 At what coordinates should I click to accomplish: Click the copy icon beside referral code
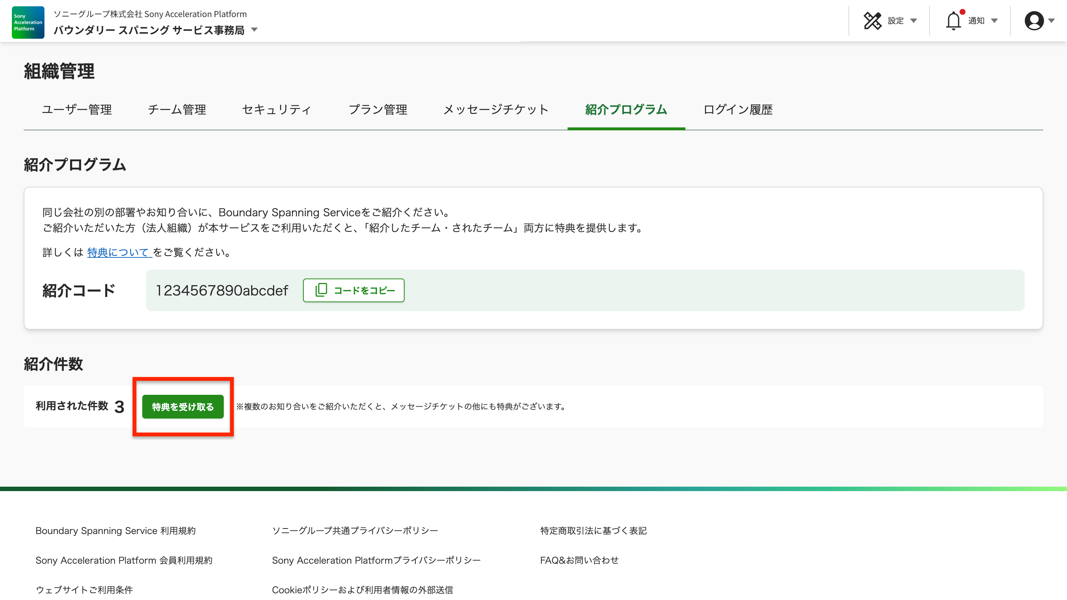pos(321,290)
